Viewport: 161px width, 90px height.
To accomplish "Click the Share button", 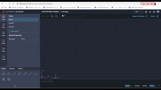I will point(154,16).
